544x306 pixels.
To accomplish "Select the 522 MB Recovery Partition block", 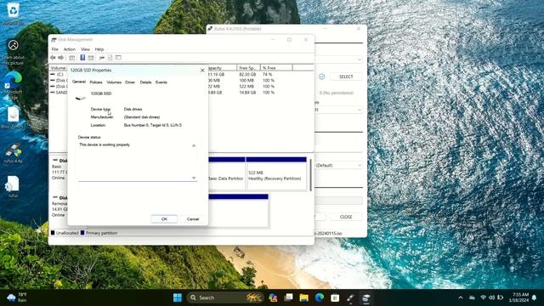I will coord(276,173).
